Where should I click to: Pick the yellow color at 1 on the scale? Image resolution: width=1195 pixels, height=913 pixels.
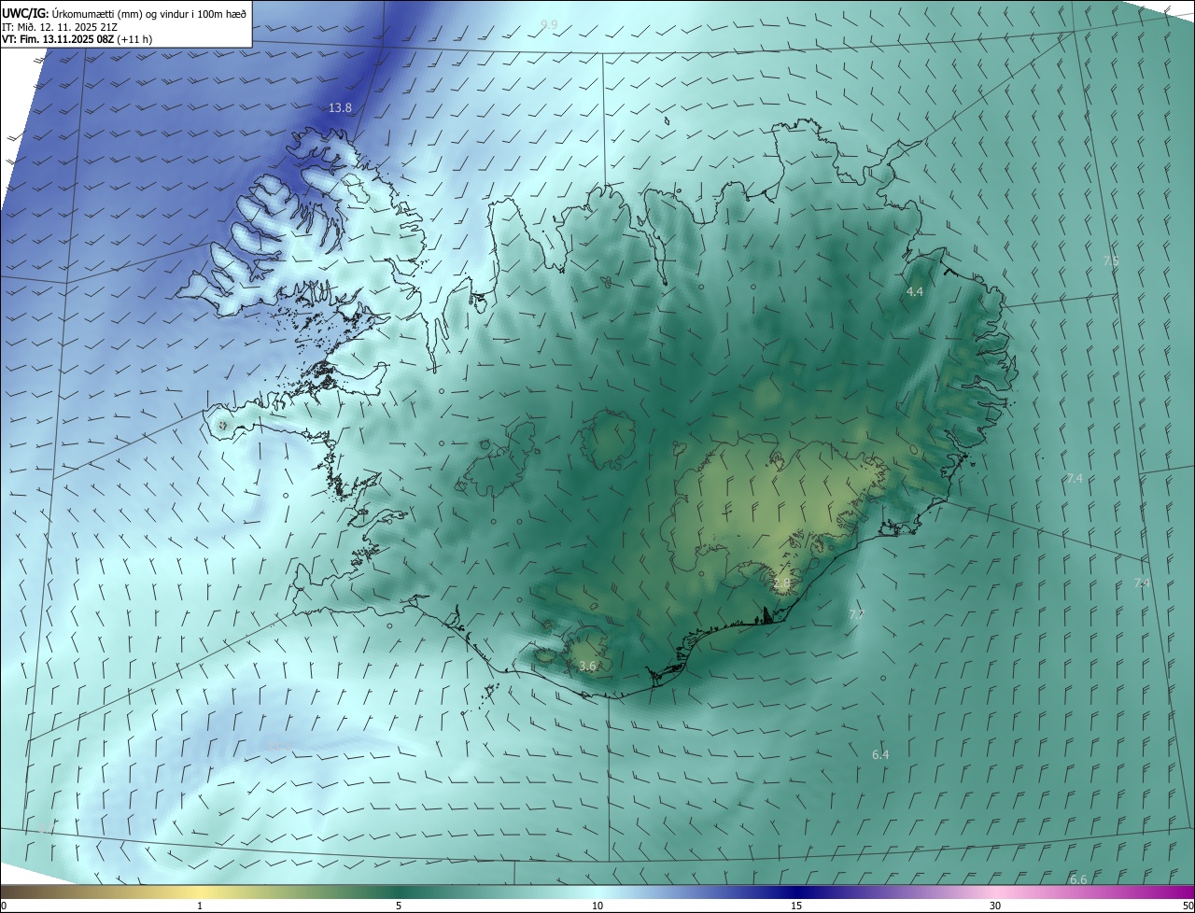pyautogui.click(x=200, y=892)
